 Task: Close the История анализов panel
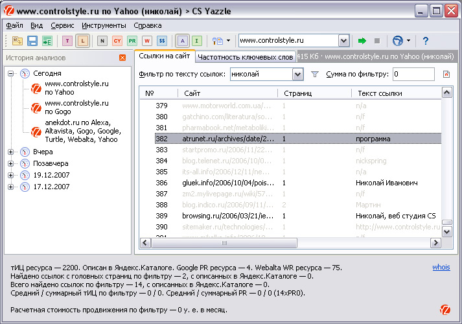click(x=122, y=58)
